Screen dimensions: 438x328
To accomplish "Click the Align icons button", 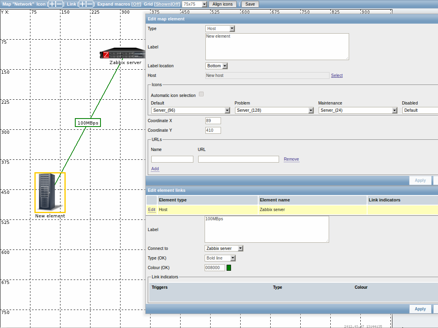I will (x=223, y=4).
